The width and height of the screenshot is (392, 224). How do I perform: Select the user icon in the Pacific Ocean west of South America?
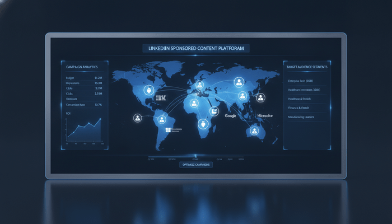pos(138,118)
